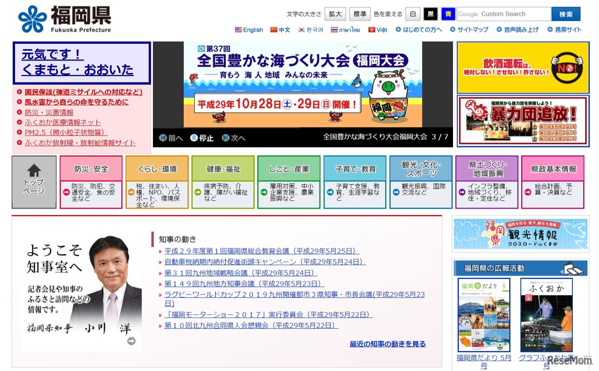The width and height of the screenshot is (599, 371).
Task: Enlarge text size with 拡大 button
Action: click(335, 14)
